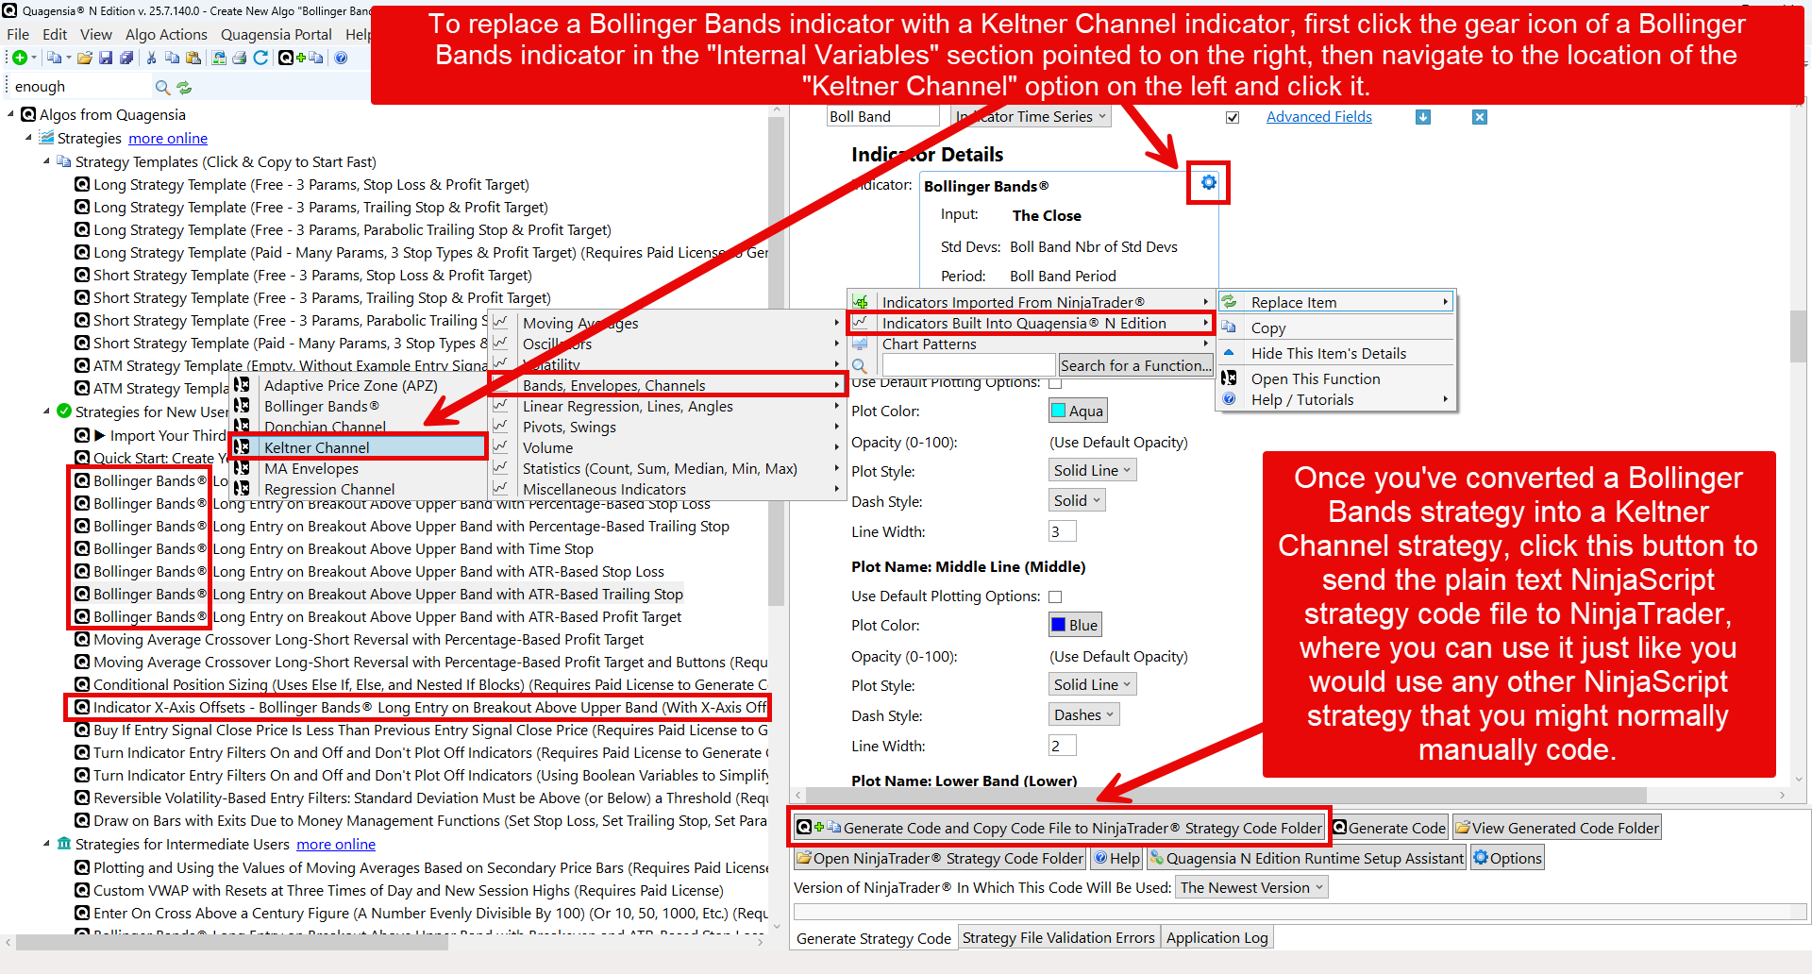Click the Strategies for New Users green check icon
1812x974 pixels.
click(64, 411)
